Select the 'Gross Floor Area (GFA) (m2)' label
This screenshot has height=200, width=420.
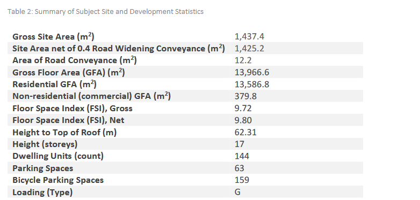coord(69,72)
